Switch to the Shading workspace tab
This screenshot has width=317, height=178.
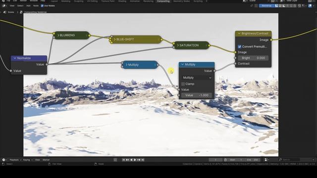[x=122, y=1]
